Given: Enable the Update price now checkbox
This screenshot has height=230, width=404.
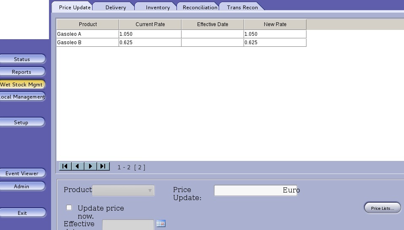Looking at the screenshot, I should coord(69,208).
